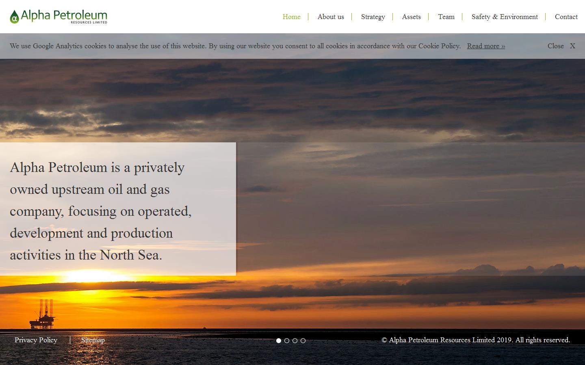Open the Privacy Policy
585x365 pixels.
pos(36,340)
